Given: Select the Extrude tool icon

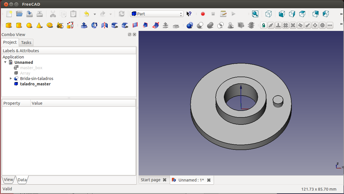Looking at the screenshot, I should point(84,26).
